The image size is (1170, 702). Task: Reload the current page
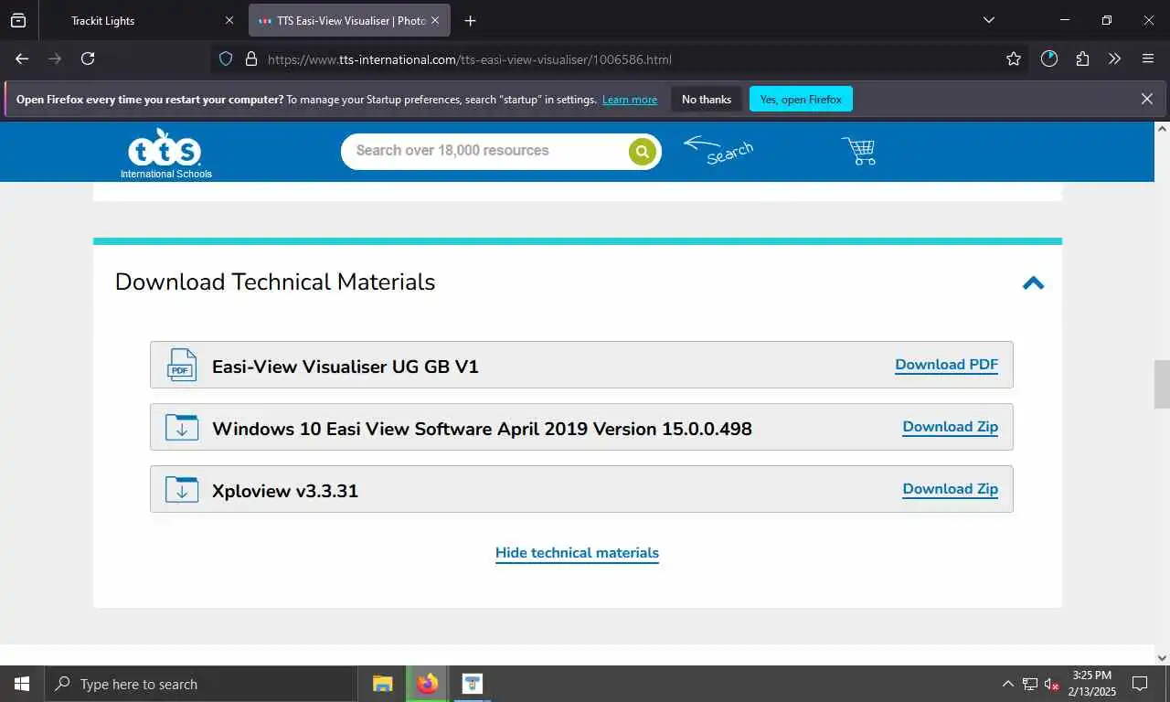click(88, 58)
